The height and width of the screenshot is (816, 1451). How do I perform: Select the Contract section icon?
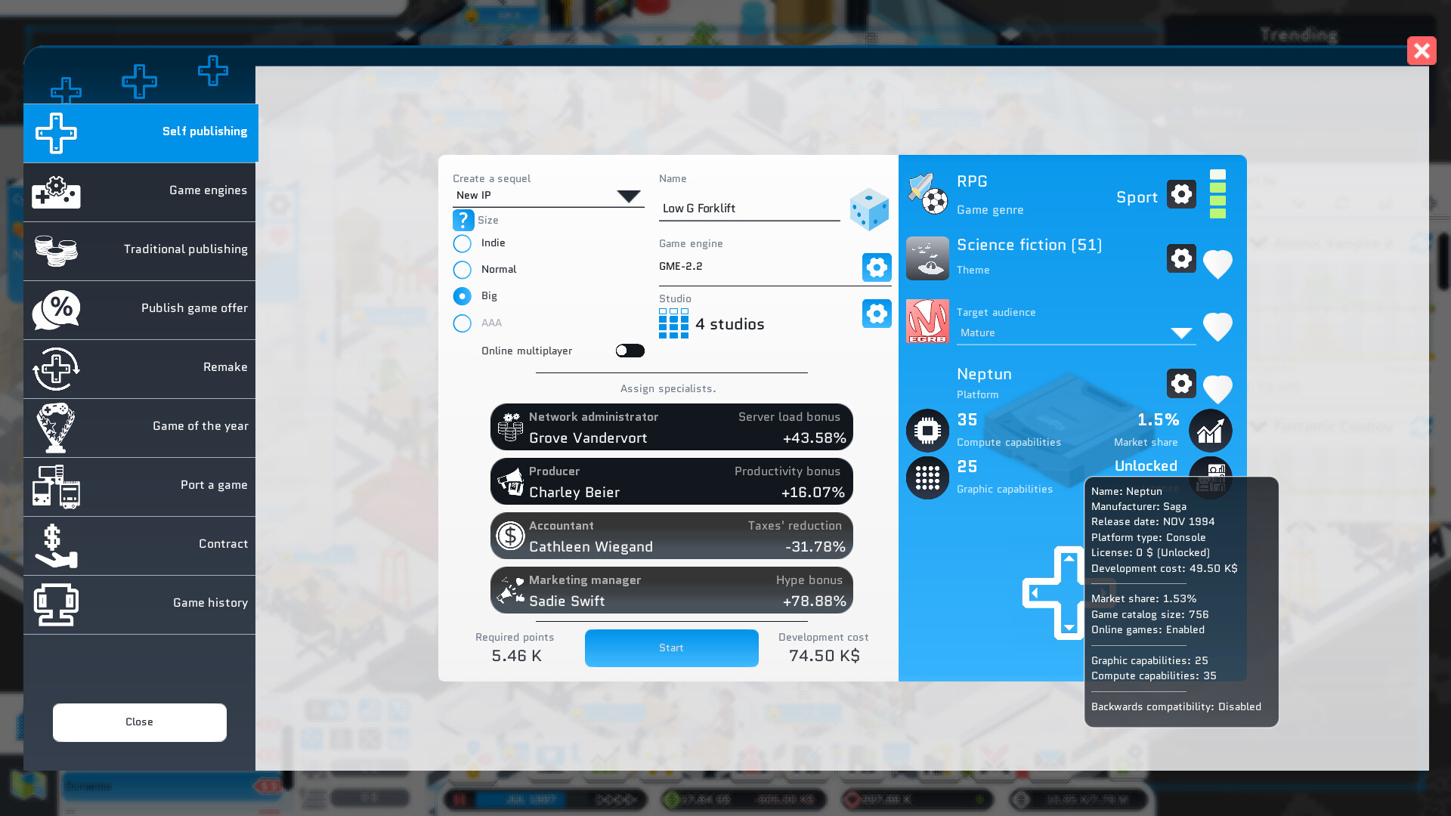(55, 545)
